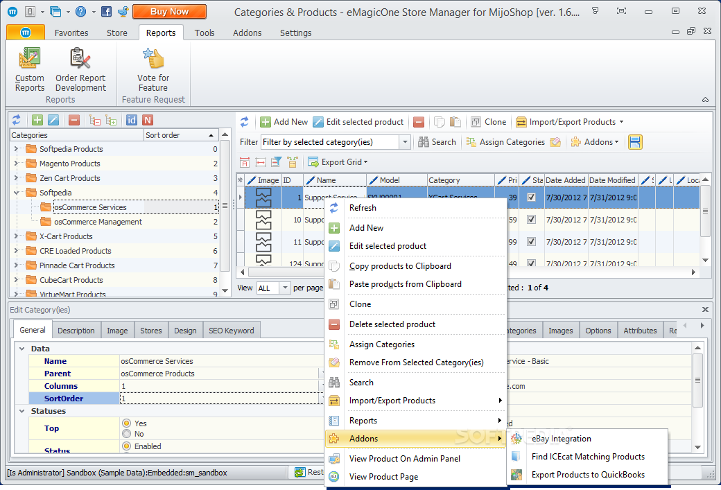The width and height of the screenshot is (721, 490).
Task: Click SortOrder value field
Action: pyautogui.click(x=219, y=399)
